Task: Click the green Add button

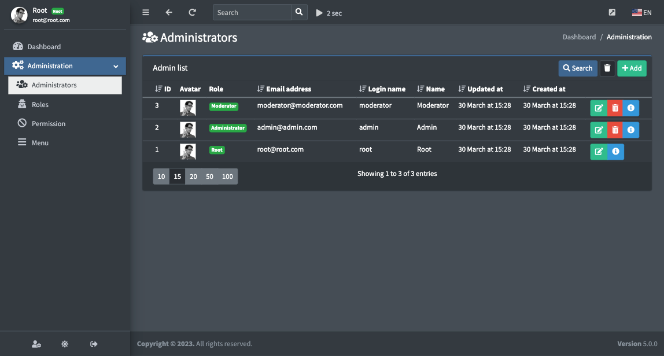Action: (631, 68)
